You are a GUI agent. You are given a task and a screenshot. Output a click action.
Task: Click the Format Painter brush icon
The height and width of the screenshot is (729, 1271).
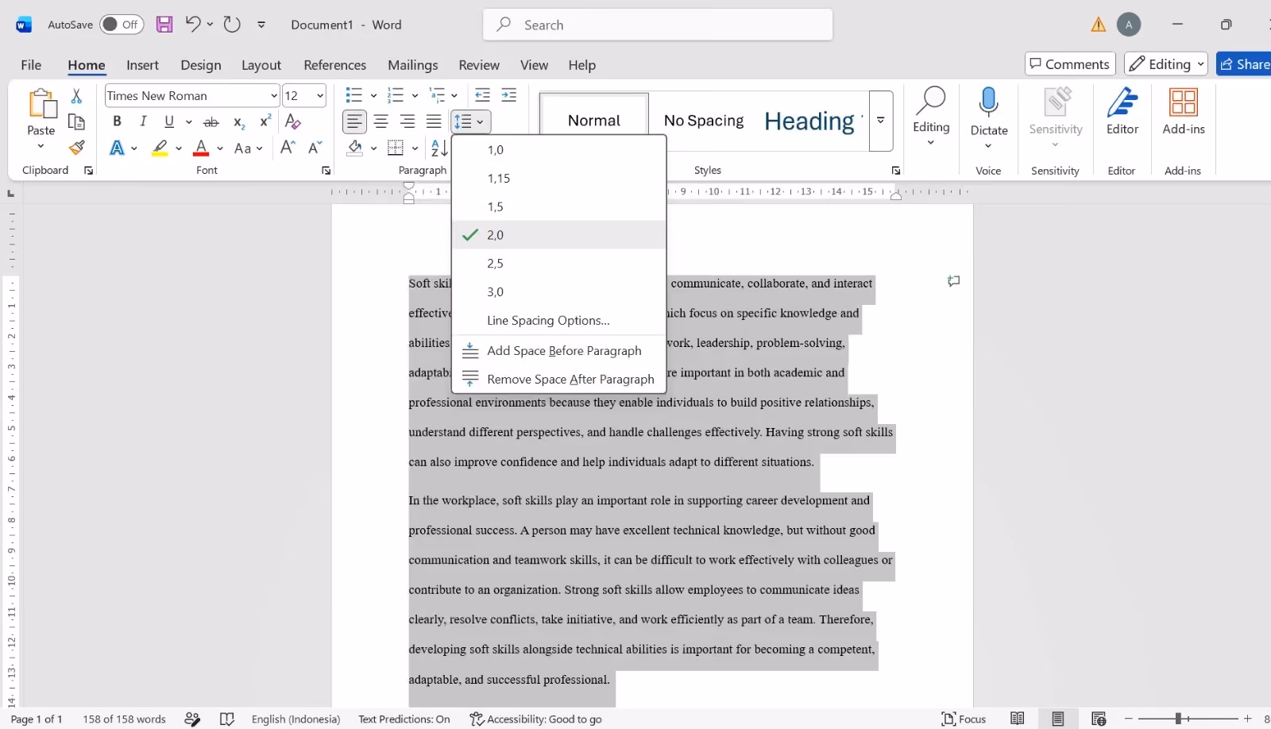pos(77,148)
